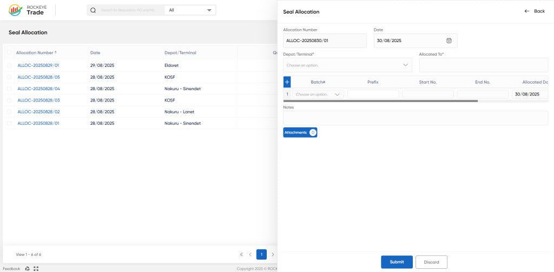Click the 29/08/2025 date cell
The height and width of the screenshot is (272, 554).
(102, 65)
